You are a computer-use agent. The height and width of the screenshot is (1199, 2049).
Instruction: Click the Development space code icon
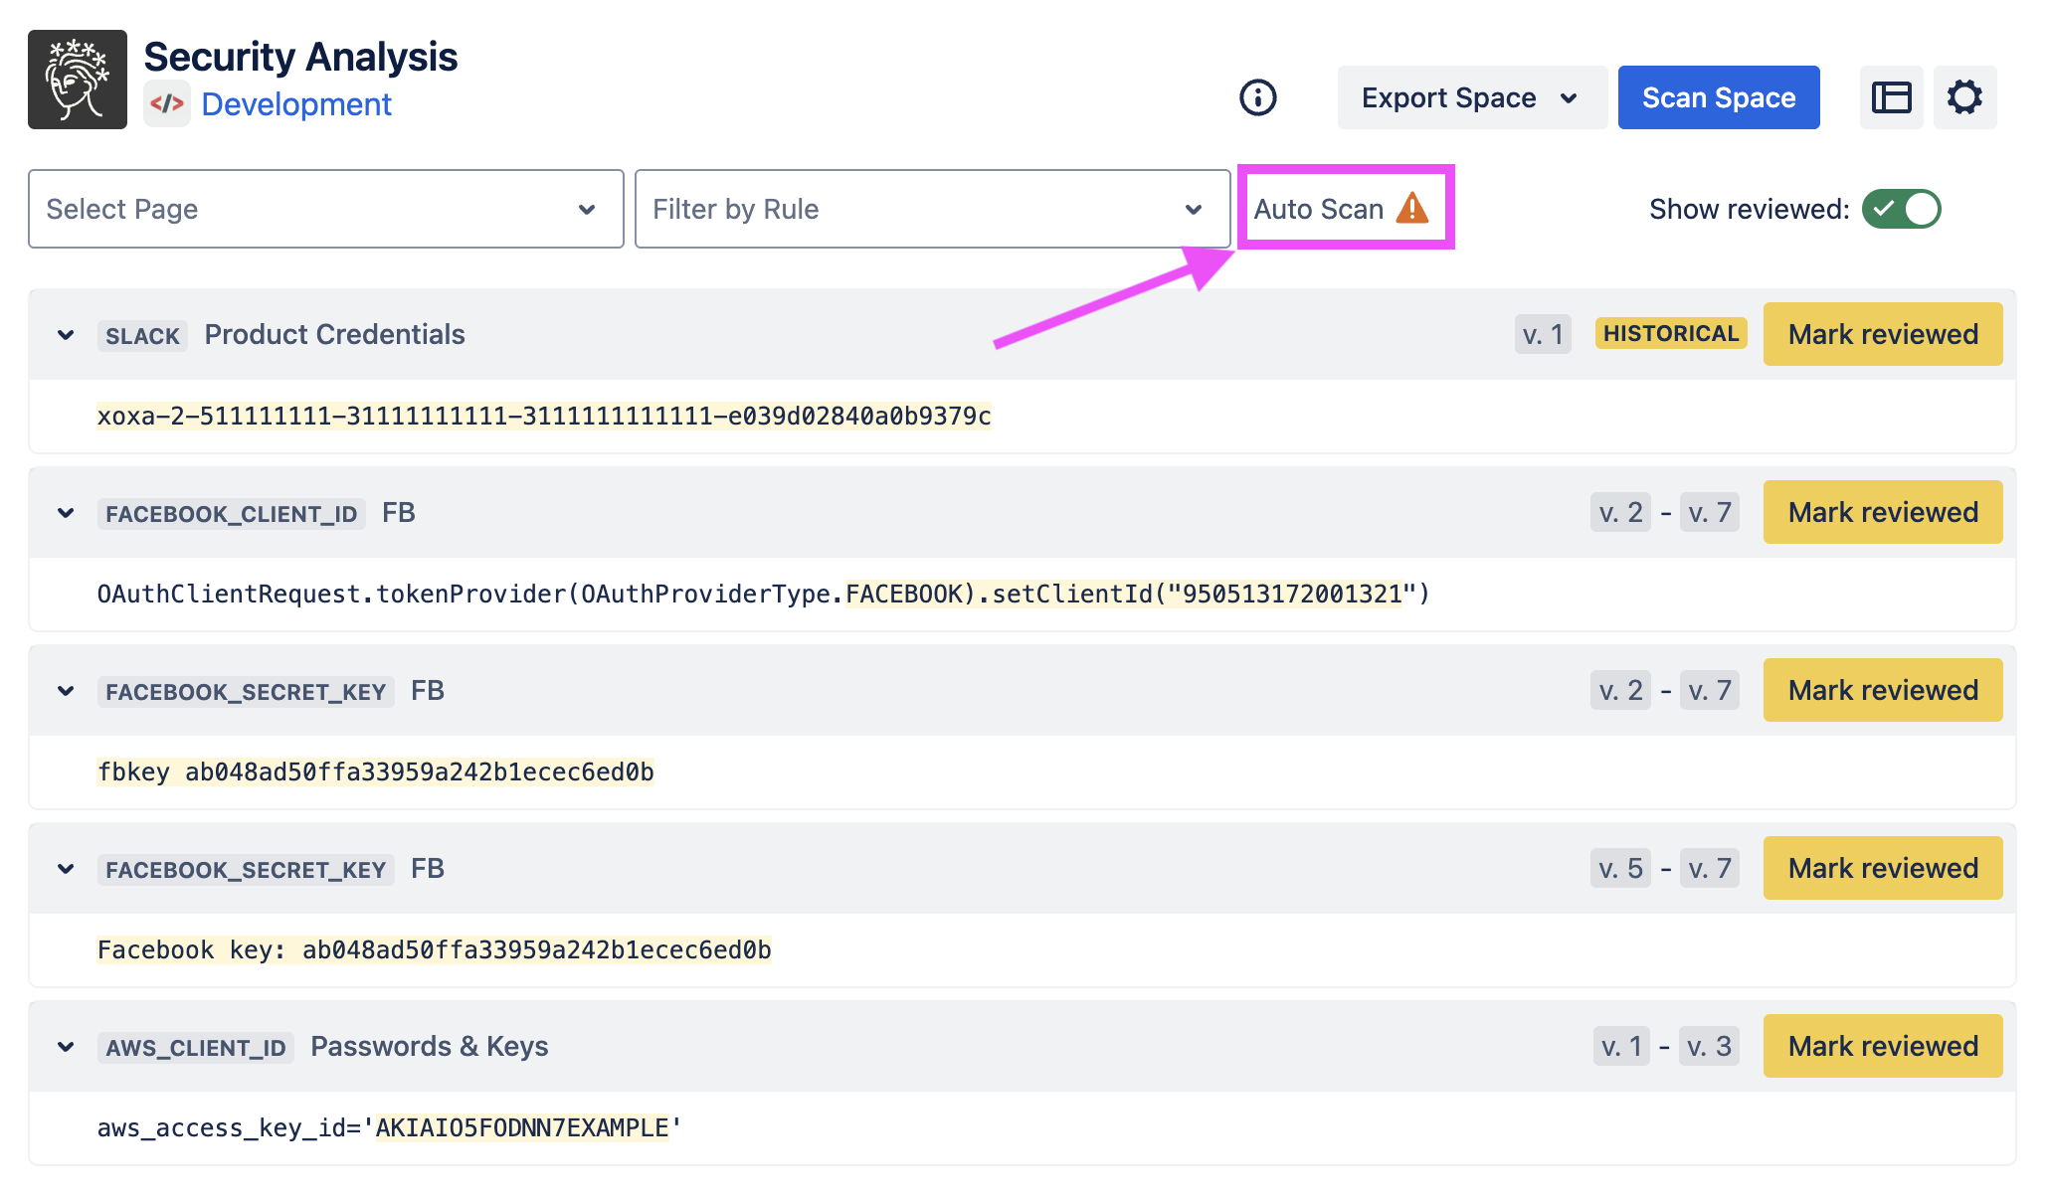[167, 103]
